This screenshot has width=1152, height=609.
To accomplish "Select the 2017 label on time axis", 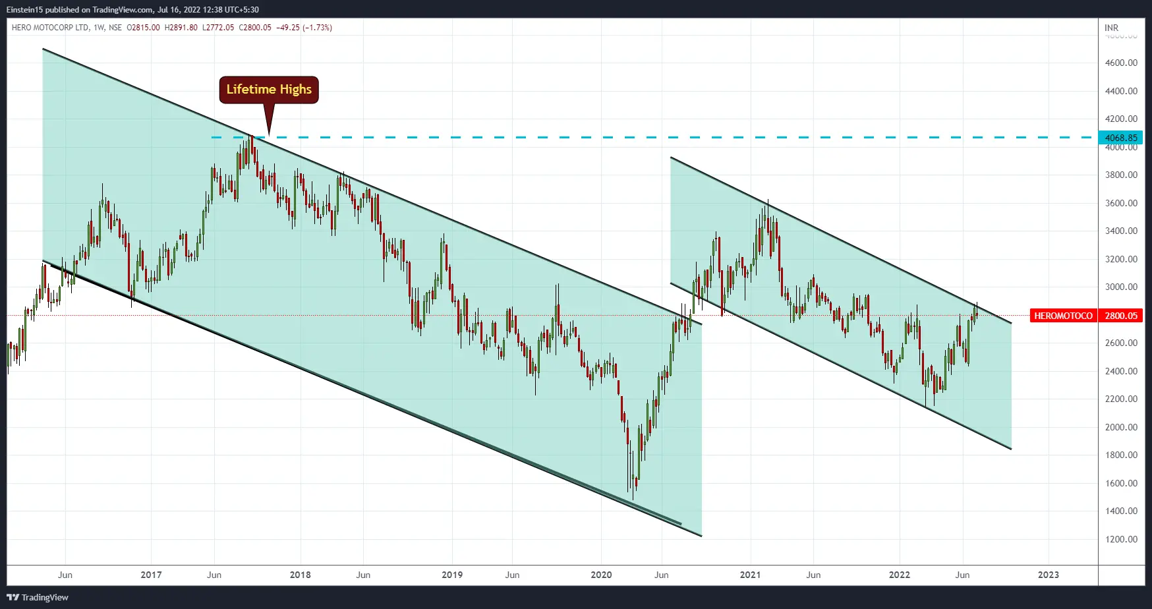I will (x=151, y=575).
